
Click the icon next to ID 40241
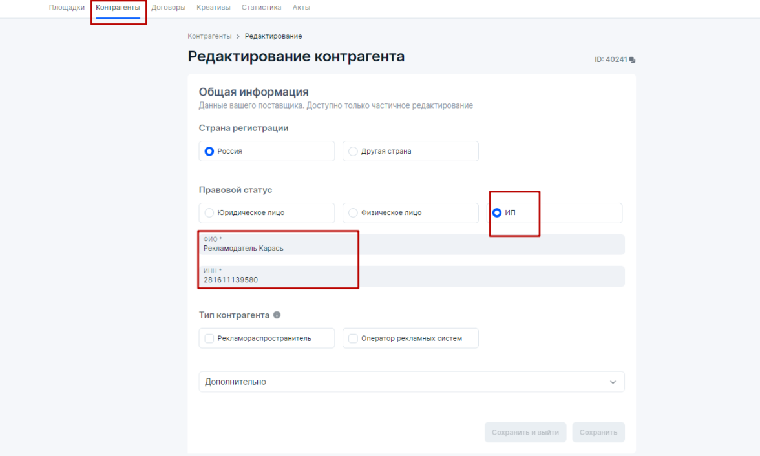coord(632,60)
